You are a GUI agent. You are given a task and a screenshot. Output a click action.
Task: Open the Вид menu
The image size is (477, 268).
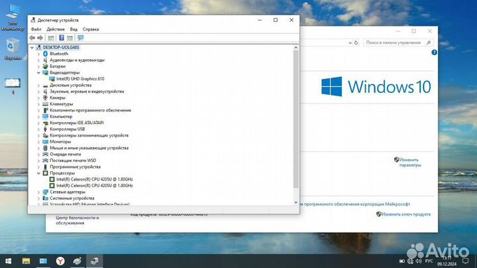(x=74, y=29)
